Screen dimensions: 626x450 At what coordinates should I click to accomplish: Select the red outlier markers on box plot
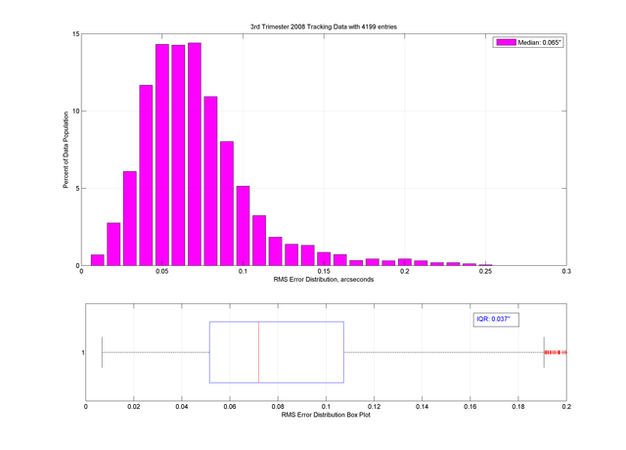pos(557,352)
